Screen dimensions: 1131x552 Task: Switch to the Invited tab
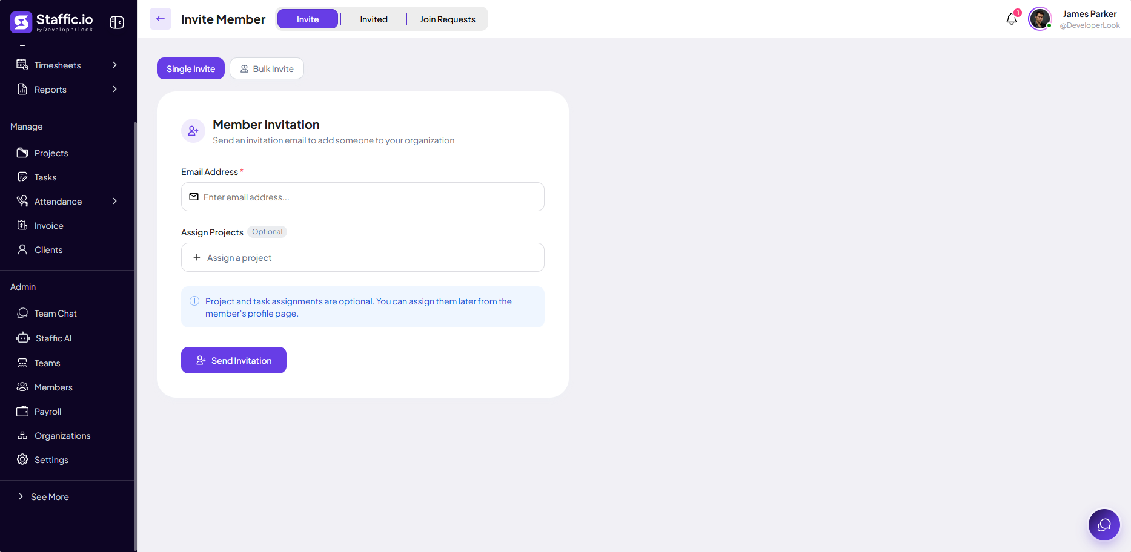point(374,19)
